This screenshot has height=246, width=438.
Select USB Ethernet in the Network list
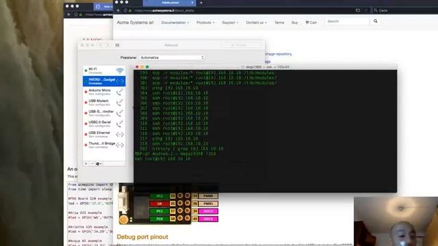pos(104,134)
